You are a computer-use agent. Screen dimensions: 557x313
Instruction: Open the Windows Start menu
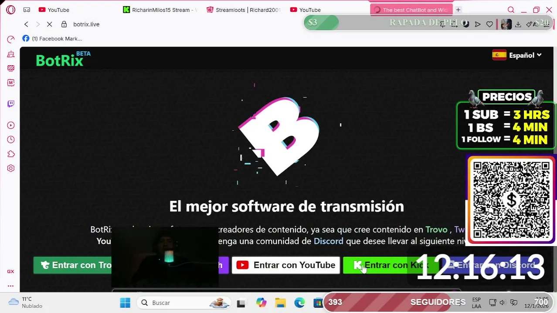click(x=125, y=303)
